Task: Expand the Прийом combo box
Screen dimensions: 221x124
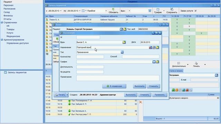Action: 106,11
